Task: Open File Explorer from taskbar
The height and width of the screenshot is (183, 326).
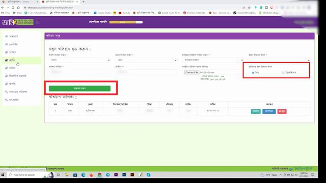Action: [x=67, y=175]
